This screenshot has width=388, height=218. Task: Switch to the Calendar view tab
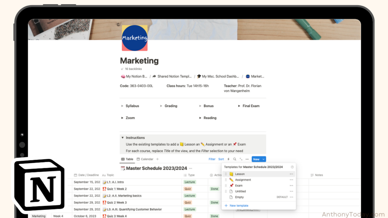145,159
